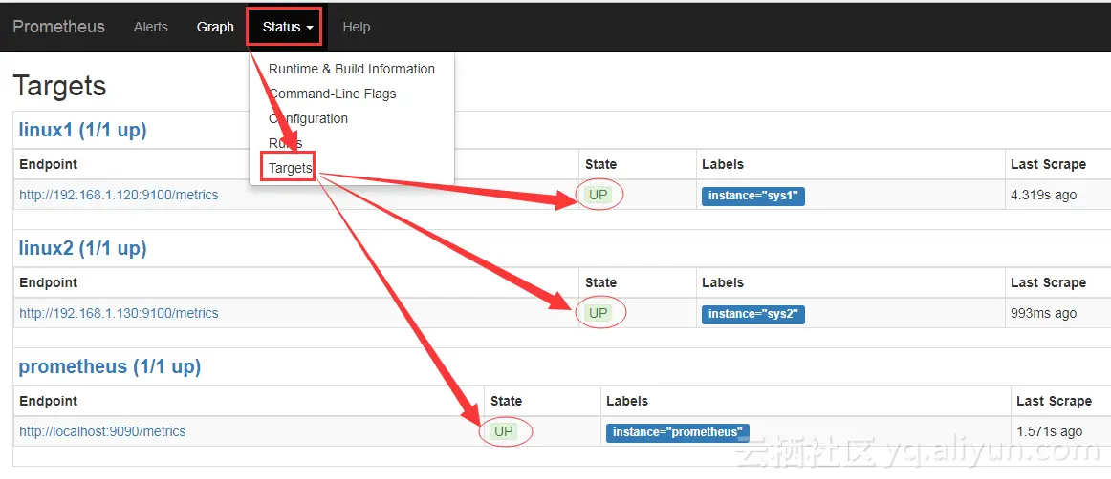Open endpoint http://localhost:9090/metrics

point(102,431)
